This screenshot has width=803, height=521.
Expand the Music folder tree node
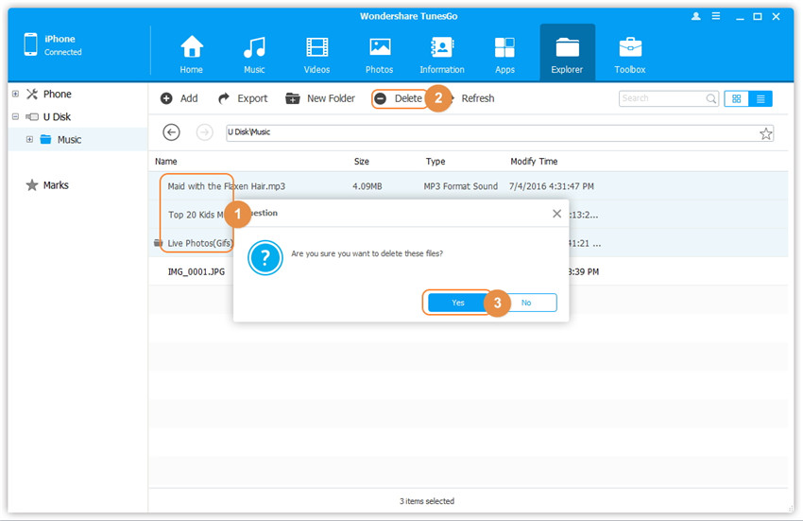coord(29,140)
